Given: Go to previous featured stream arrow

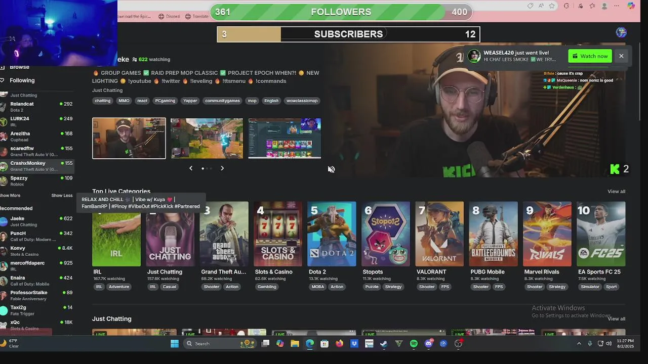Looking at the screenshot, I should point(191,168).
